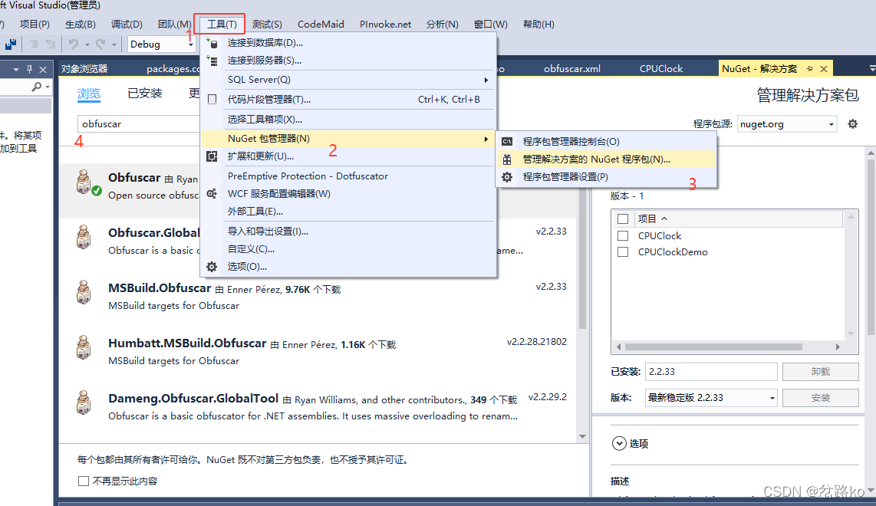Switch to the 浏览 tab

point(89,94)
